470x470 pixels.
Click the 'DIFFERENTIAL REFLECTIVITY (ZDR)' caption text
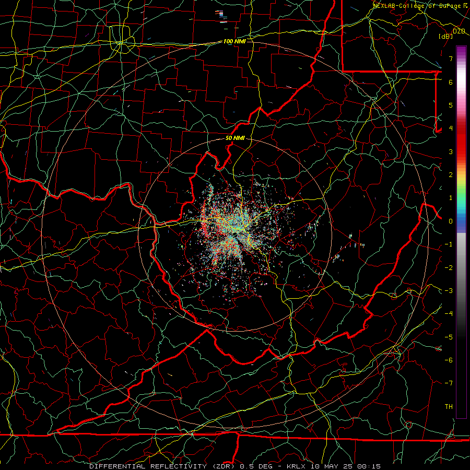pos(163,466)
